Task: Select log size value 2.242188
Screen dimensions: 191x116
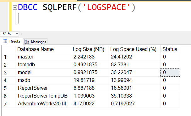Action: 90,57
